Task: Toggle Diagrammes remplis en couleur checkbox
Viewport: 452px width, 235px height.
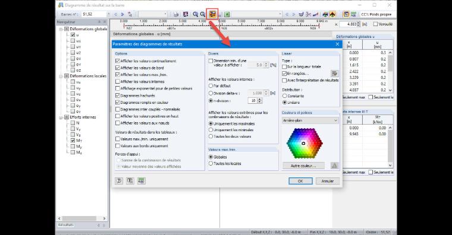Action: pos(118,103)
